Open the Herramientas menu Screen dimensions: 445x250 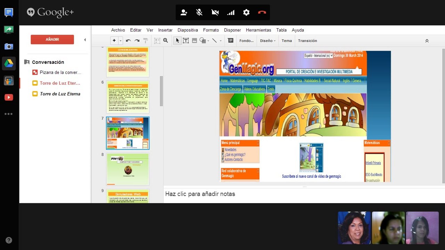pos(259,30)
